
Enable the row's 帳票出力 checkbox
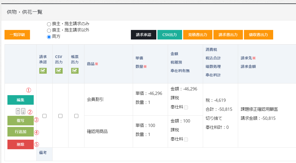(76, 116)
